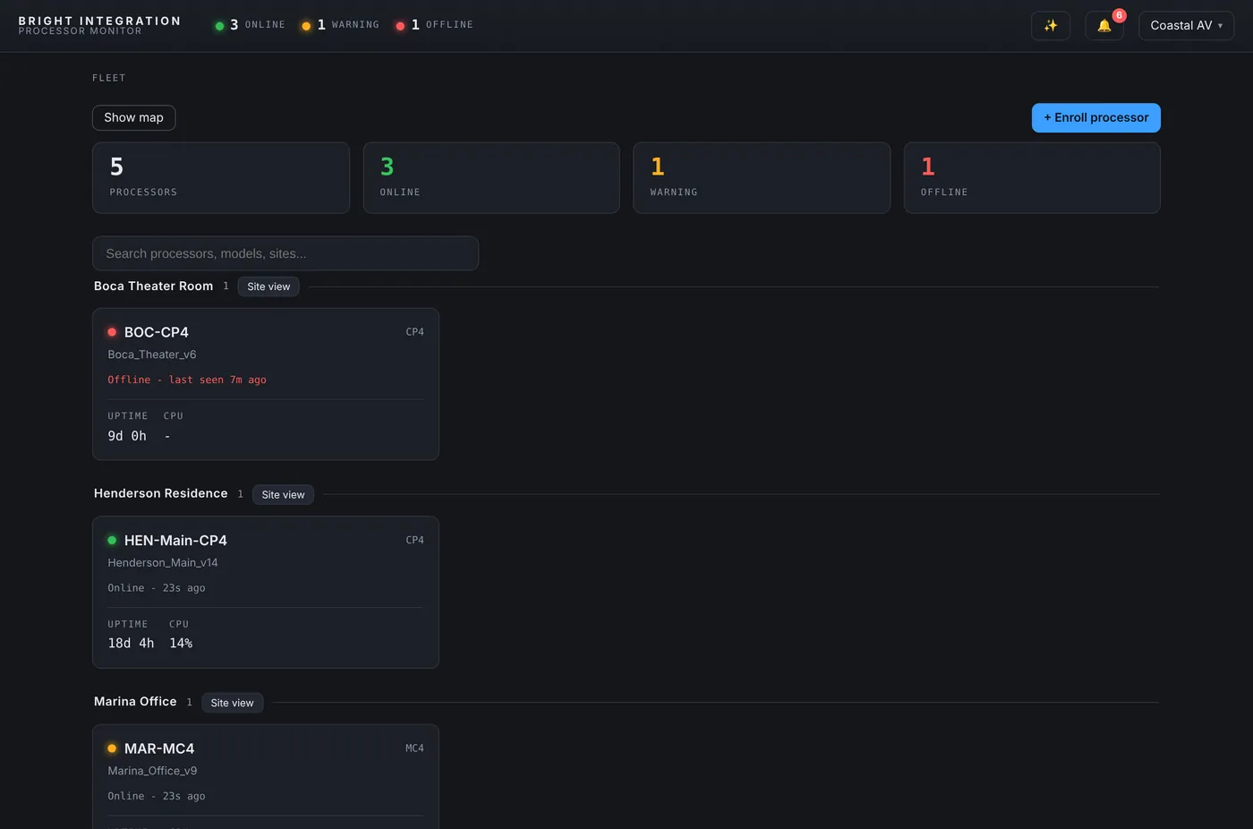
Task: Click the amber status dot on MAR-MC4
Action: point(112,748)
